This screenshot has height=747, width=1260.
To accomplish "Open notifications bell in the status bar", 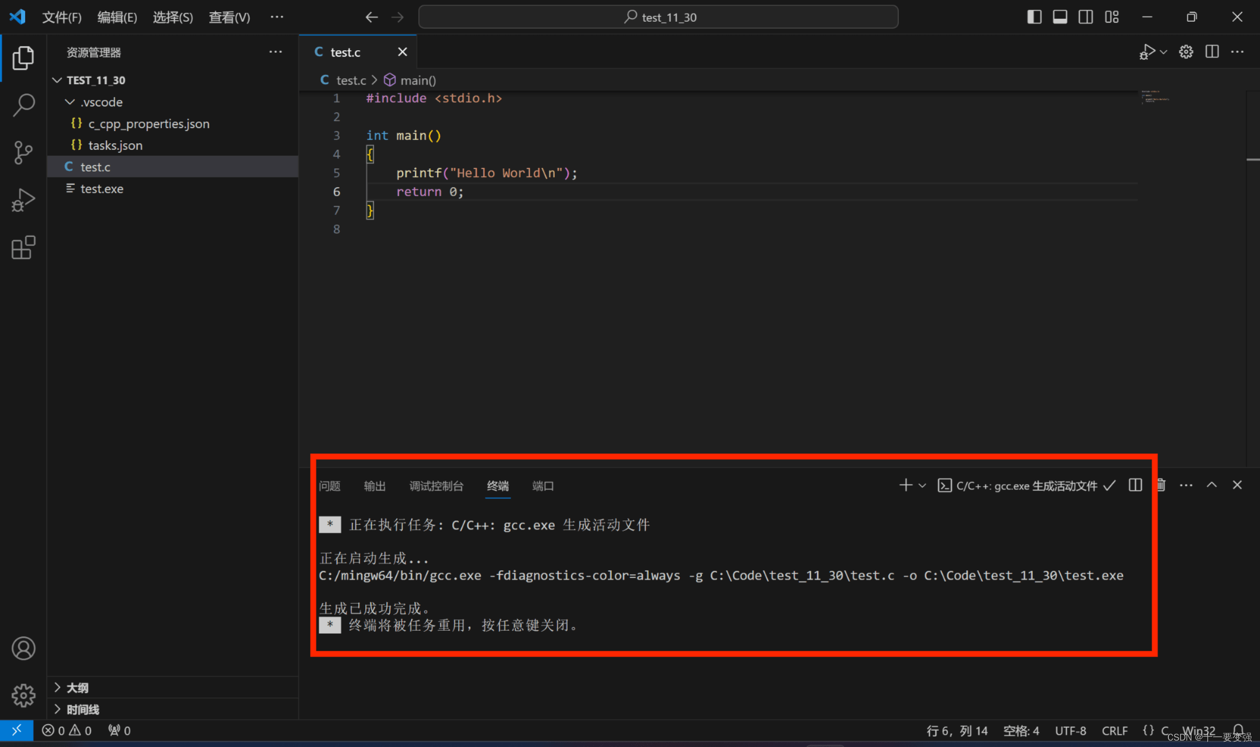I will click(x=1238, y=730).
